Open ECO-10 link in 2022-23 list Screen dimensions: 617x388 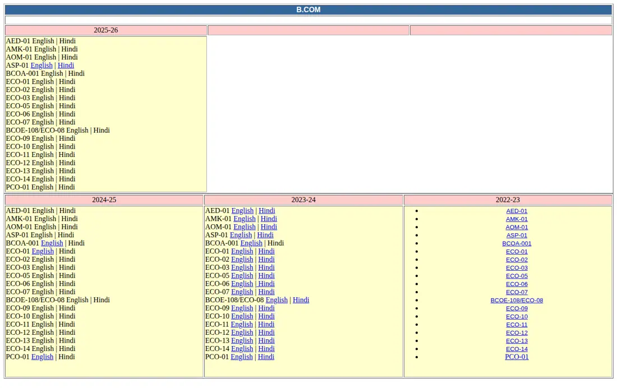tap(517, 316)
